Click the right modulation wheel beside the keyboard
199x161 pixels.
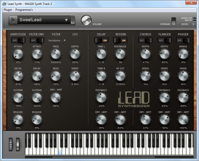coord(18,144)
